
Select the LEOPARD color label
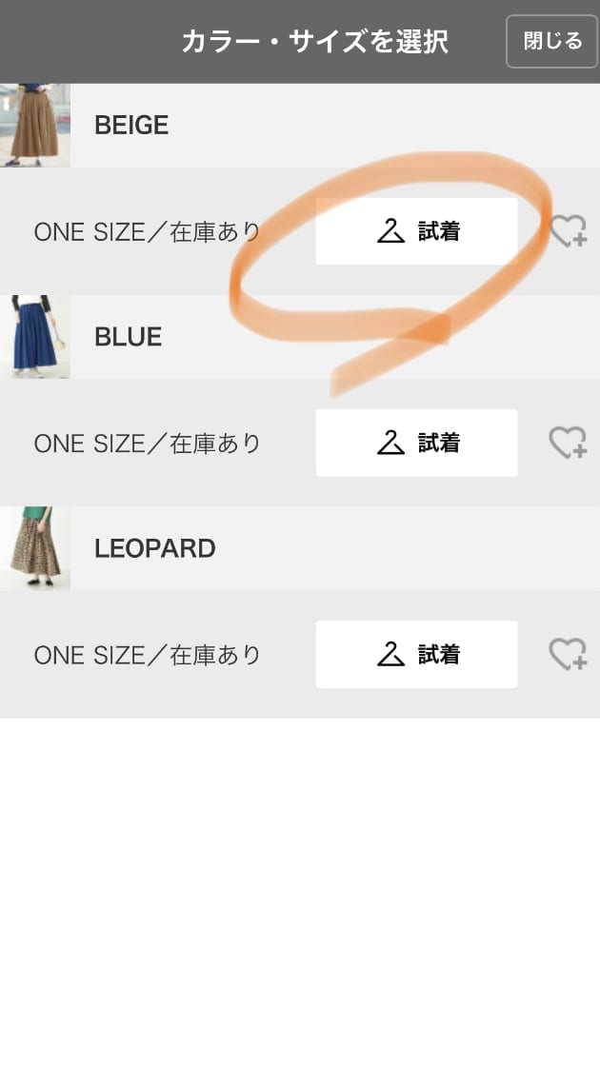point(155,548)
